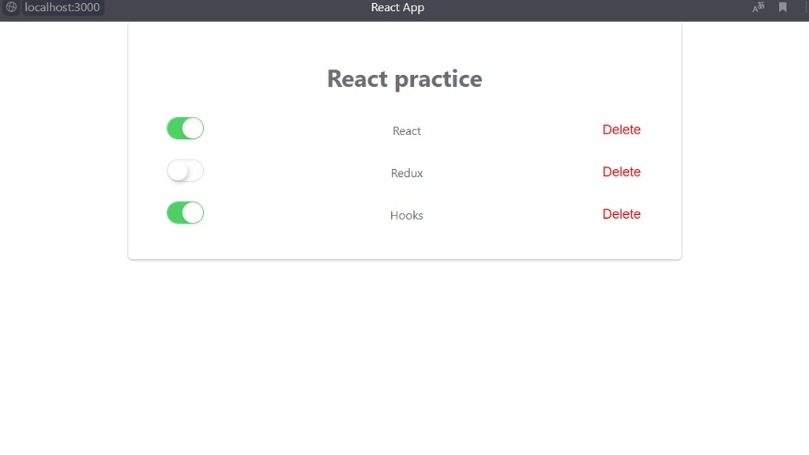Select the Redux item label
The image size is (809, 455).
tap(406, 173)
